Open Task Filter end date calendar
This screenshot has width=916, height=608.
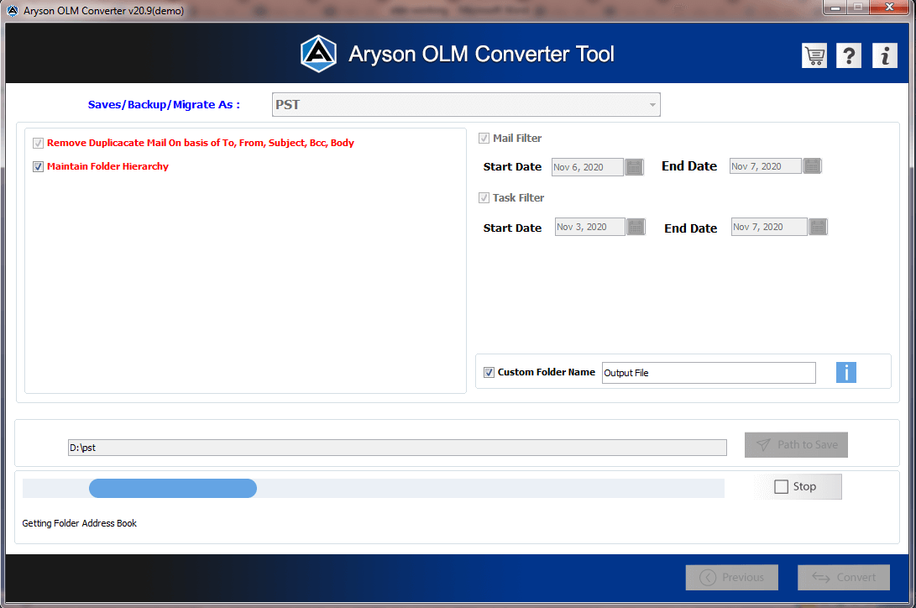[818, 227]
